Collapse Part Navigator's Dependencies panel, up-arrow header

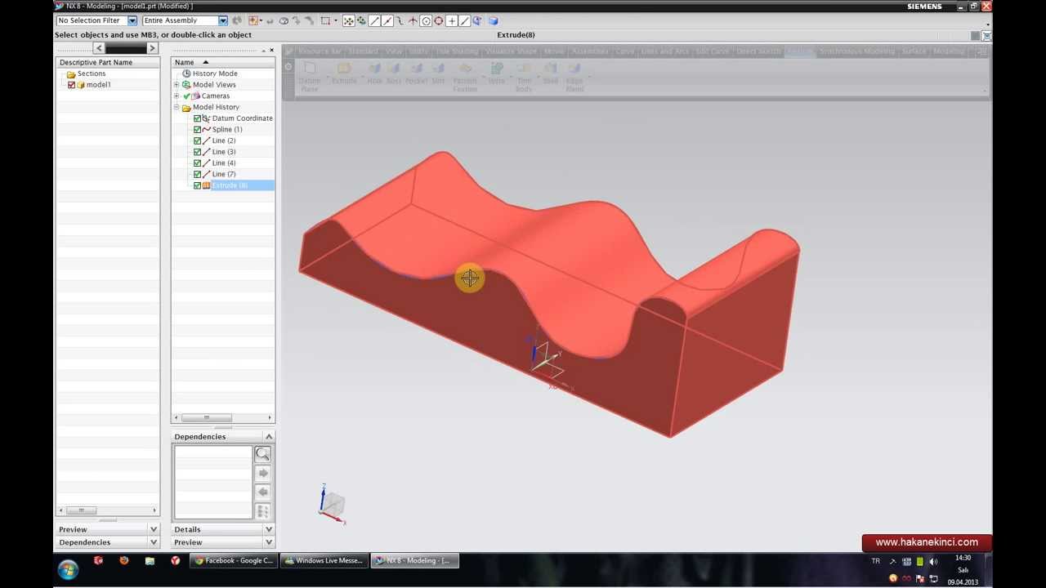coord(268,437)
